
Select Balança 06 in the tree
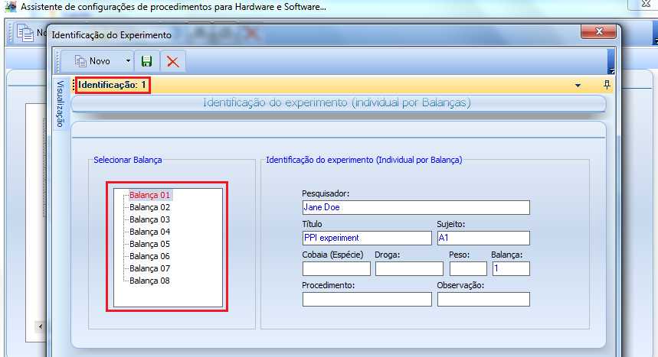pyautogui.click(x=149, y=256)
